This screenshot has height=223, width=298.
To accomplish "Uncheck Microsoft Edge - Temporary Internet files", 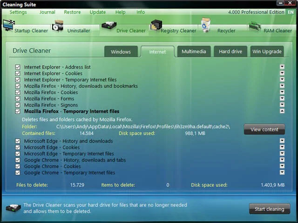I will point(18,154).
